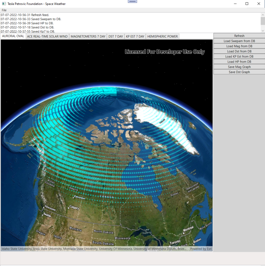The image size is (265, 266).
Task: Click the log panel scrollbar thumb
Action: [x=263, y=21]
